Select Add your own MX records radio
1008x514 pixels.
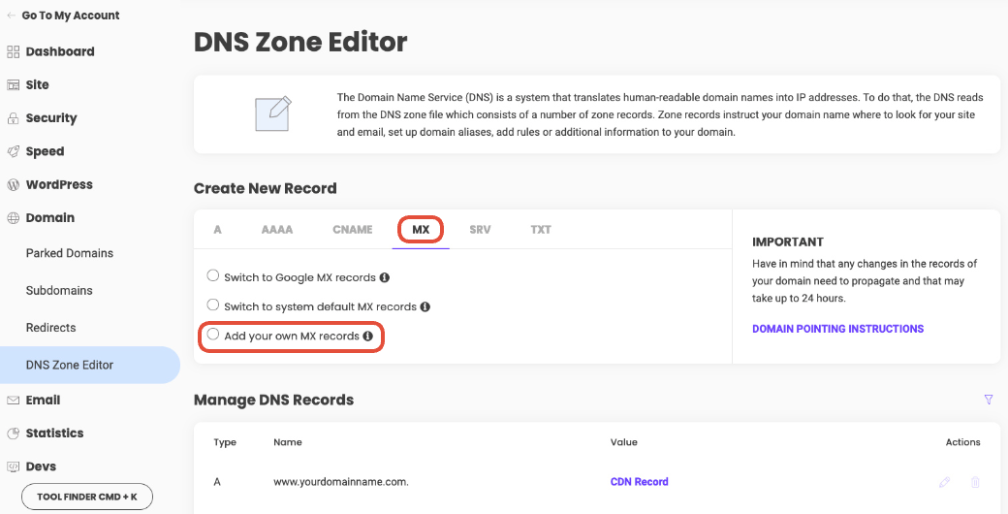(213, 335)
